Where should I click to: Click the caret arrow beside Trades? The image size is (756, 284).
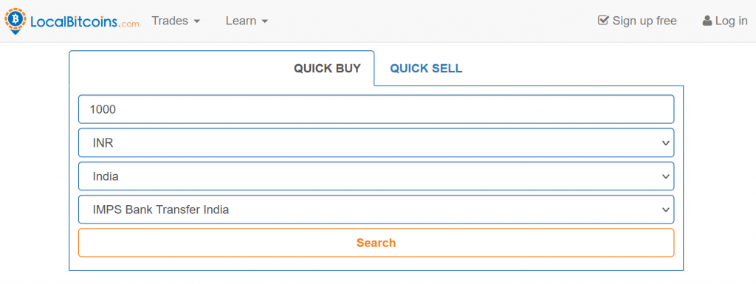(x=196, y=21)
